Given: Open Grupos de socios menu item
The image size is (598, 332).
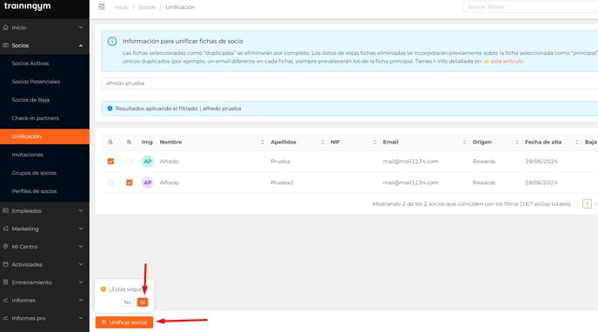Looking at the screenshot, I should point(34,173).
